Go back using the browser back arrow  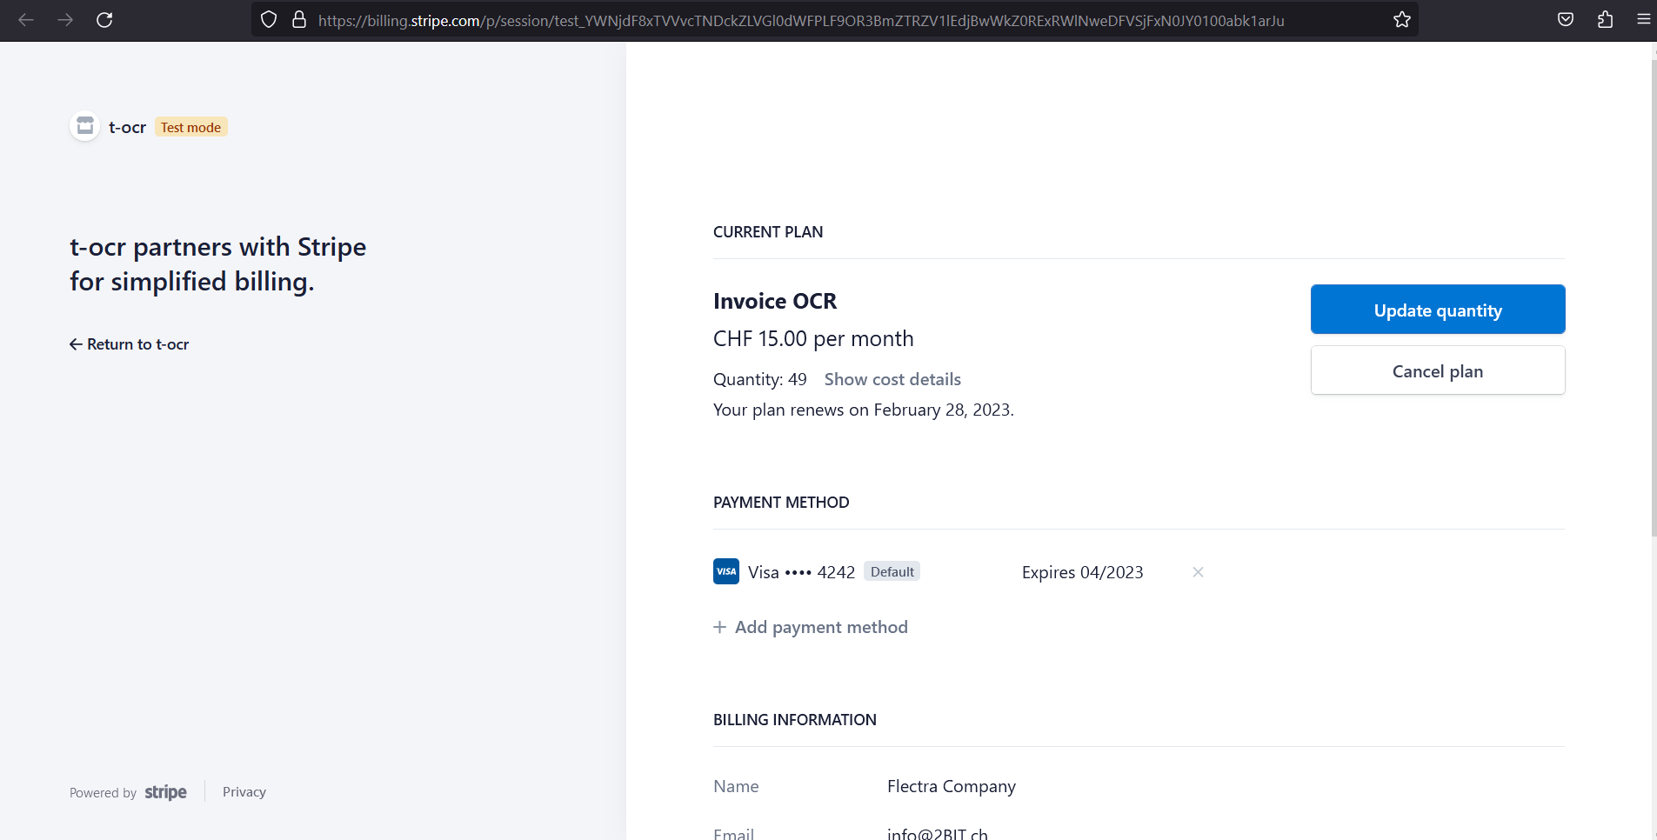(27, 19)
